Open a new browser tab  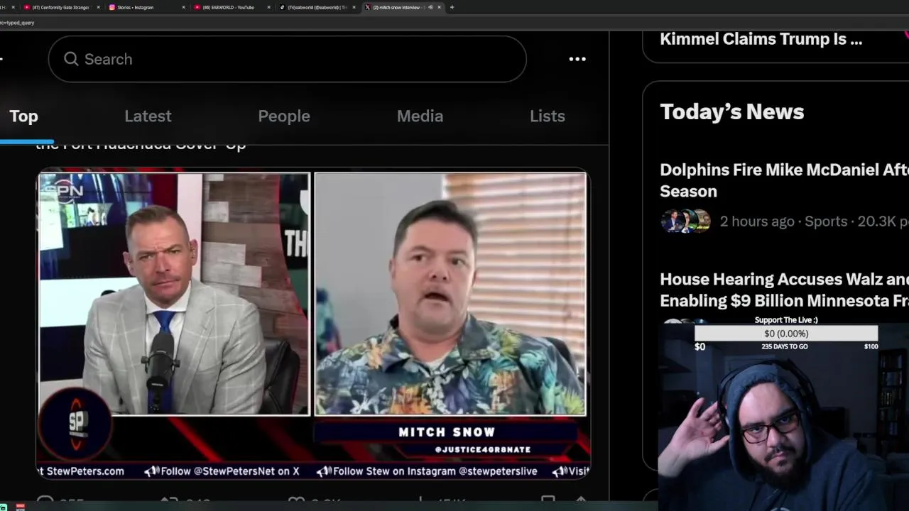point(452,7)
